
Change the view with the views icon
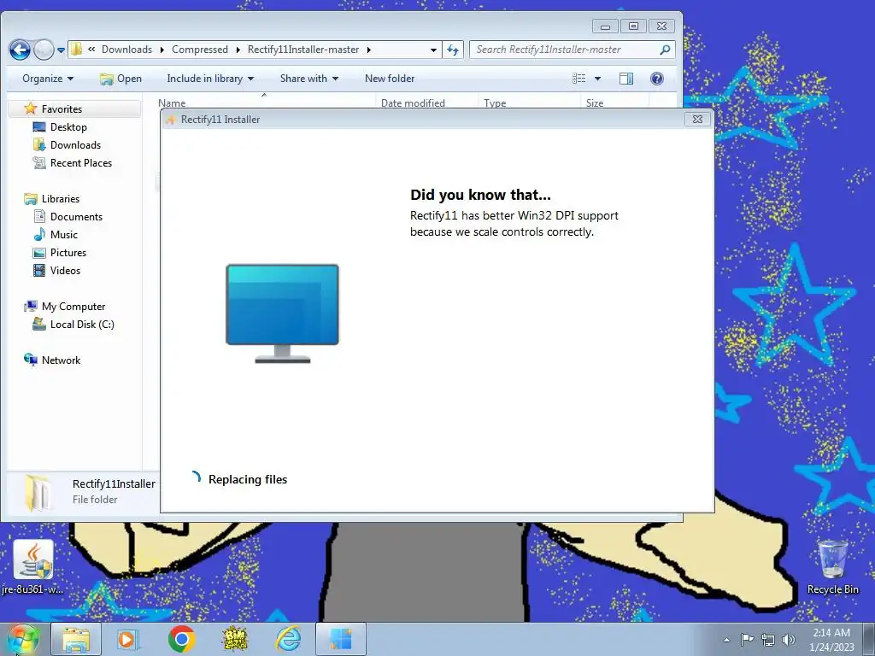(579, 79)
